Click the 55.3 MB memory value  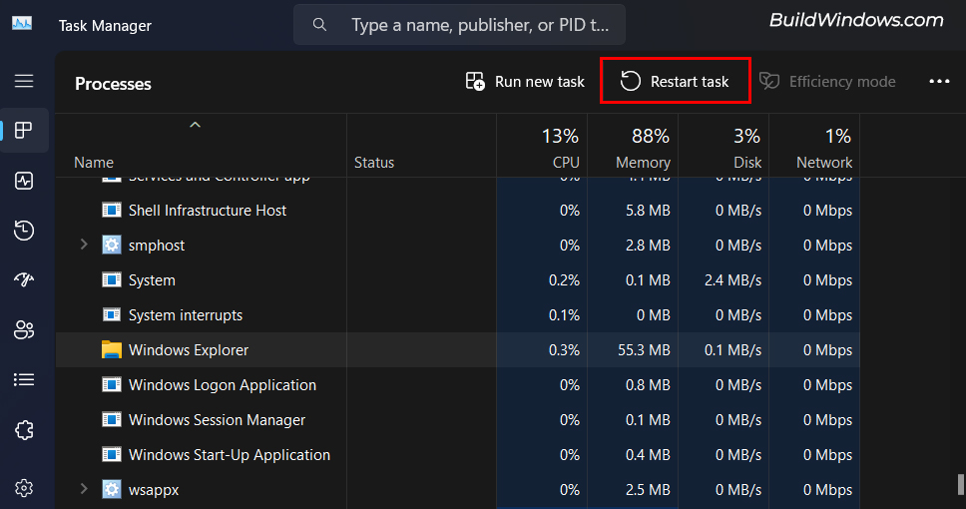(644, 350)
